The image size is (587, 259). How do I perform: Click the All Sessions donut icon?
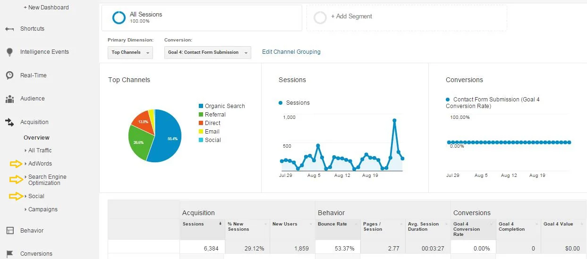coord(119,18)
